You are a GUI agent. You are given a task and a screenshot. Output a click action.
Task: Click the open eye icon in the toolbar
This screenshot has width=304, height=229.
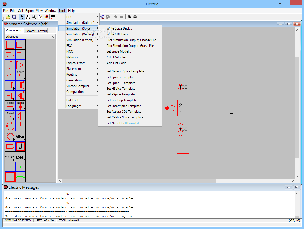coord(129,17)
